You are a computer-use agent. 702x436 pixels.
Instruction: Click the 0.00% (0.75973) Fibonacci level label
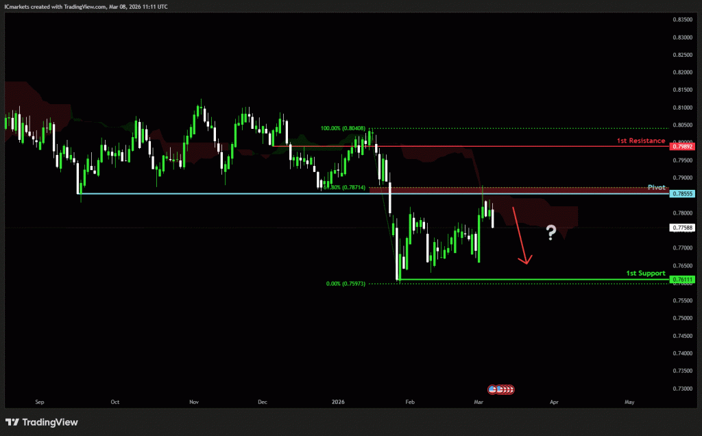pos(346,283)
